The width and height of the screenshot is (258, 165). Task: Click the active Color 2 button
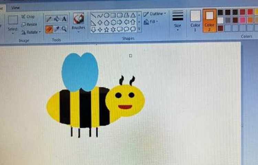209,20
